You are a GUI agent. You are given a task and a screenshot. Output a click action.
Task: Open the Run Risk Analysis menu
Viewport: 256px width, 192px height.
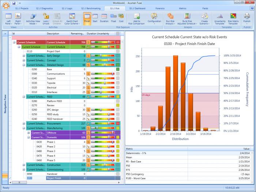[x=170, y=19]
